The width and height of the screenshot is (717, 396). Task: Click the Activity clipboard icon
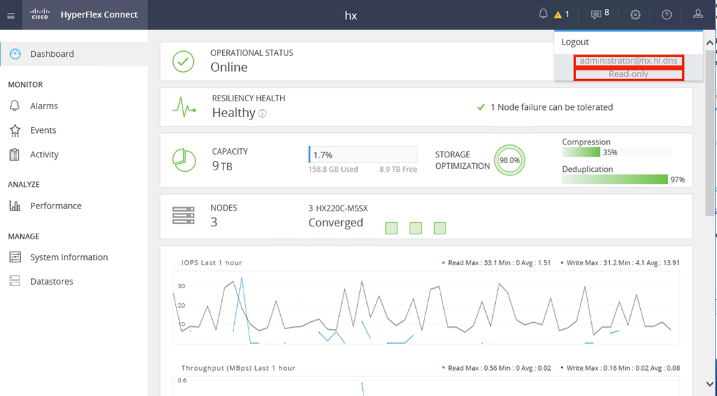pyautogui.click(x=14, y=155)
